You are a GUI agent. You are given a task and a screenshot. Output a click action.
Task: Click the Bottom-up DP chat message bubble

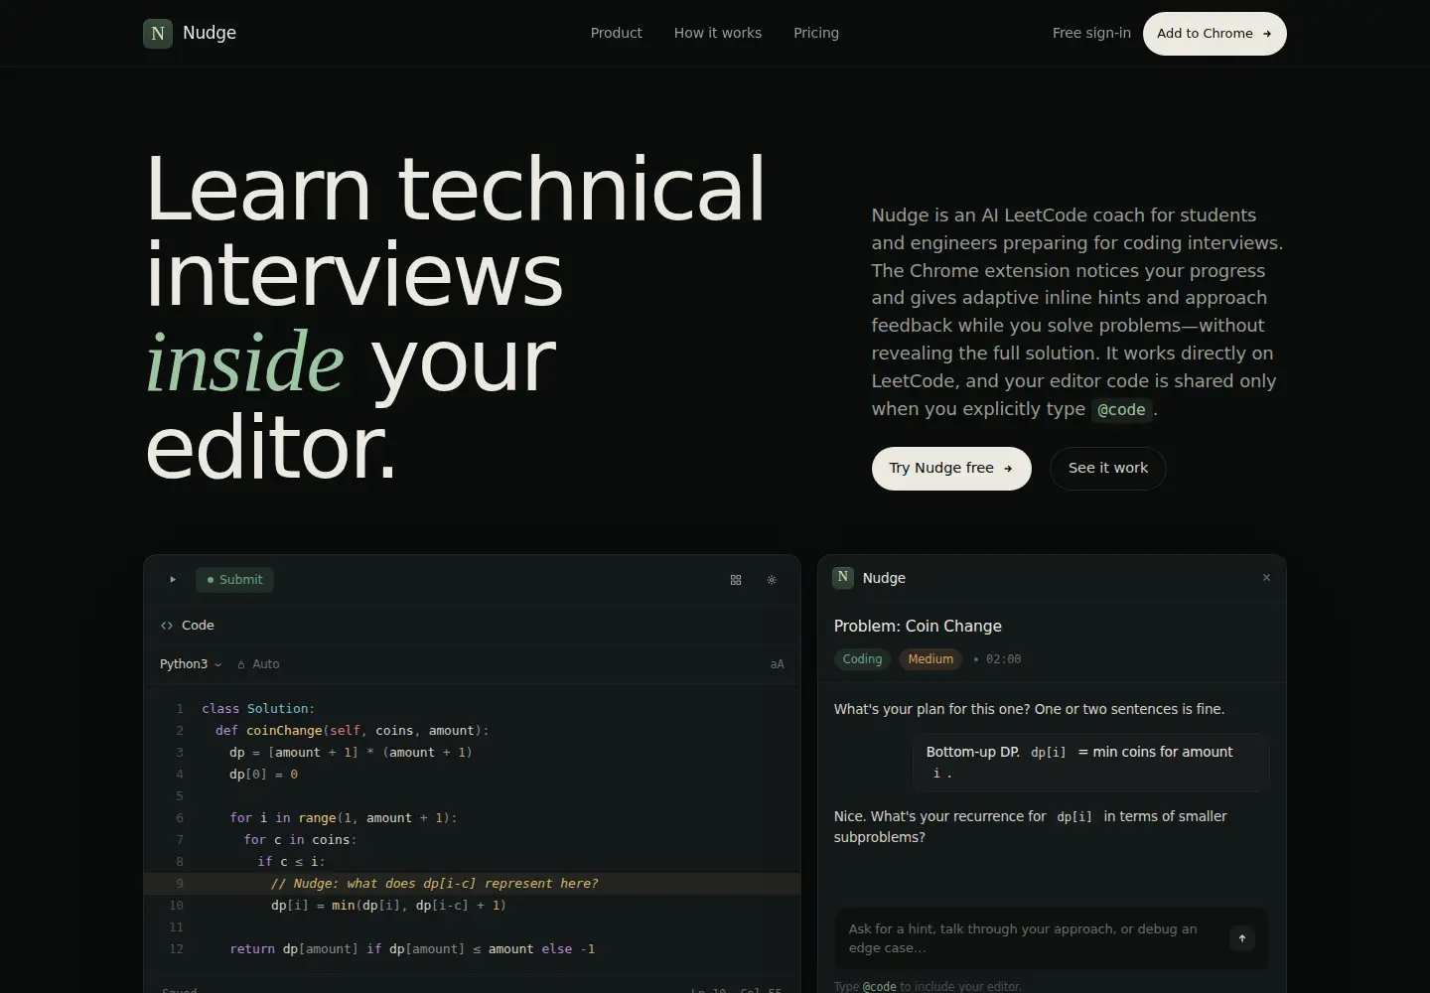coord(1090,763)
